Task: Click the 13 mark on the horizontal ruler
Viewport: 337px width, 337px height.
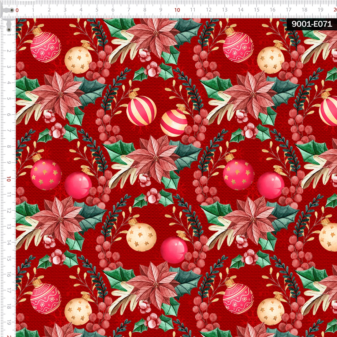Action: pos(225,10)
